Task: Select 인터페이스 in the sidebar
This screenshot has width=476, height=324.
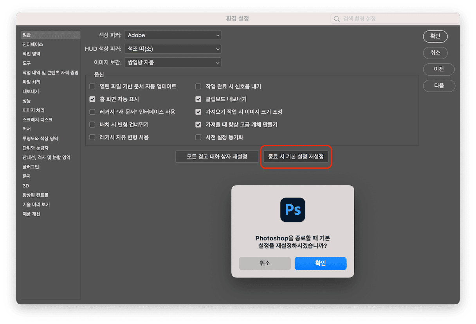Action: [33, 45]
